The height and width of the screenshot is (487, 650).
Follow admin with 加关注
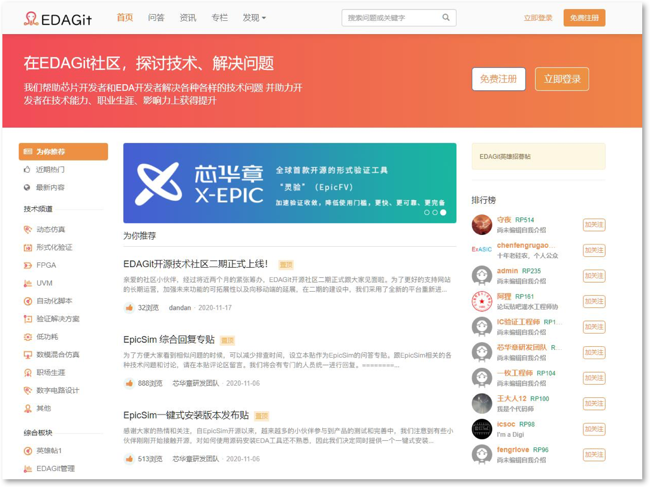pos(594,276)
